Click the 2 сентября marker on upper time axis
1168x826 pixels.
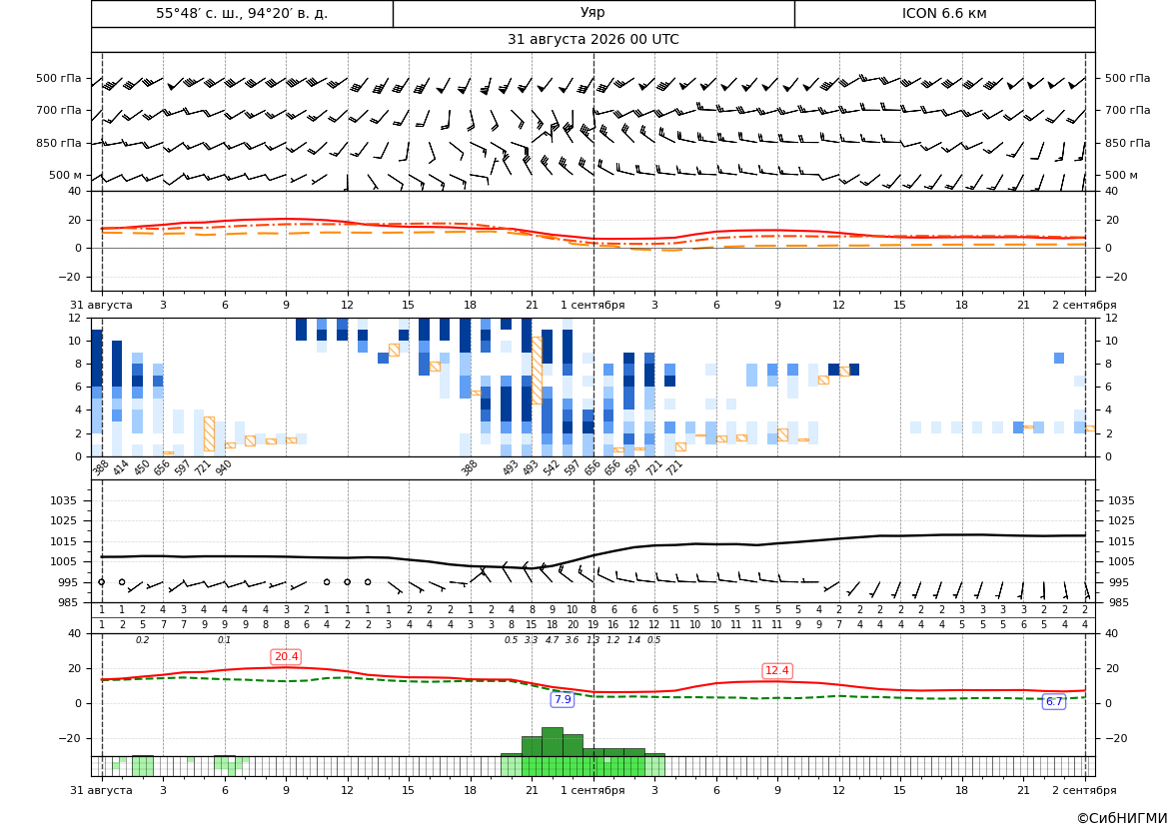tap(1084, 305)
